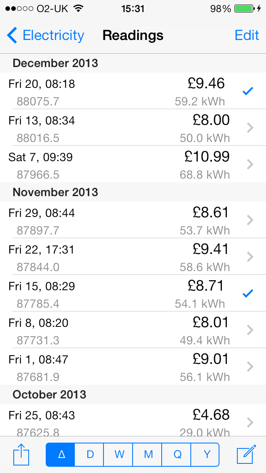Switch to the yearly Y segment
Image resolution: width=266 pixels, height=473 pixels.
pos(206,454)
